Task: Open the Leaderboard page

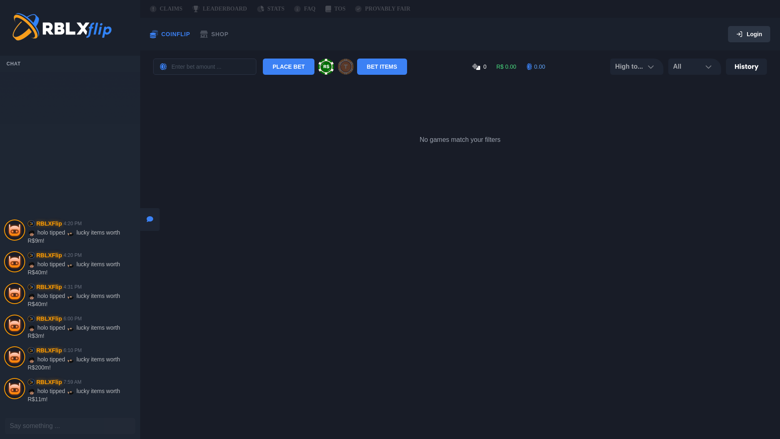Action: (219, 9)
